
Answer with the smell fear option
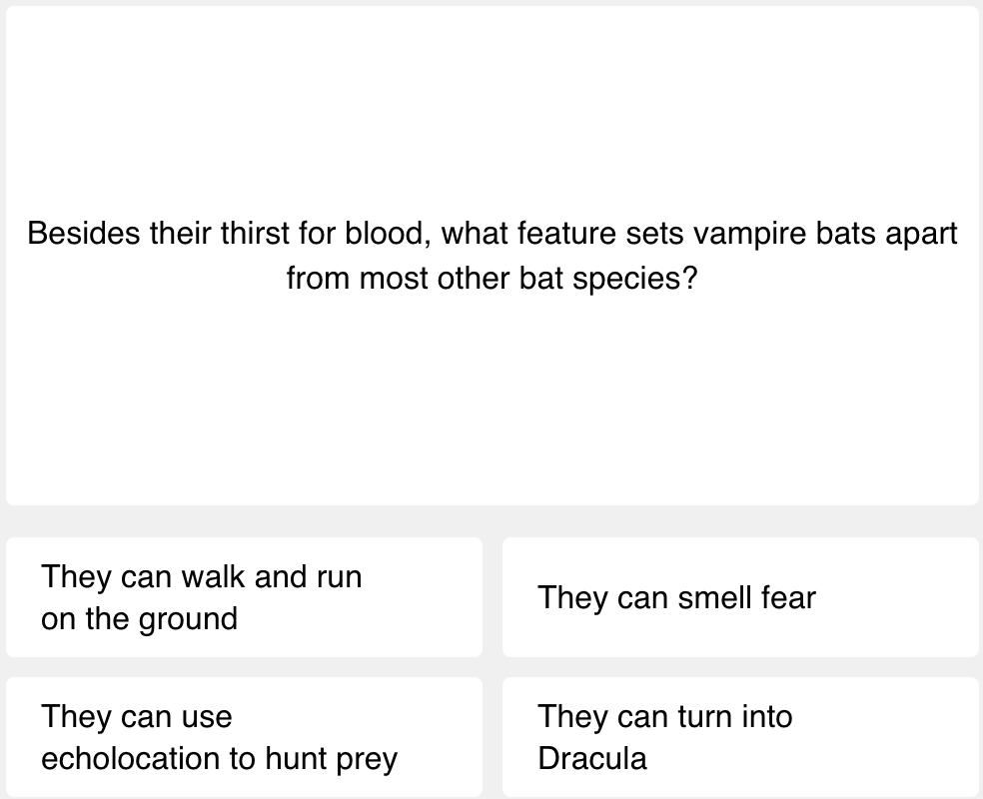click(740, 597)
